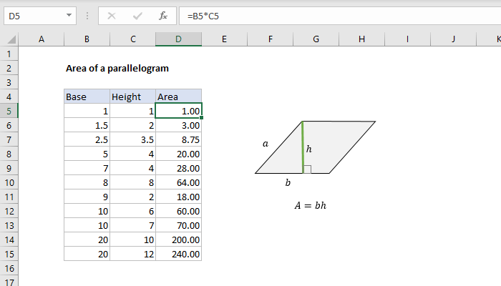501x286 pixels.
Task: Click the A = bh formula text
Action: [310, 205]
